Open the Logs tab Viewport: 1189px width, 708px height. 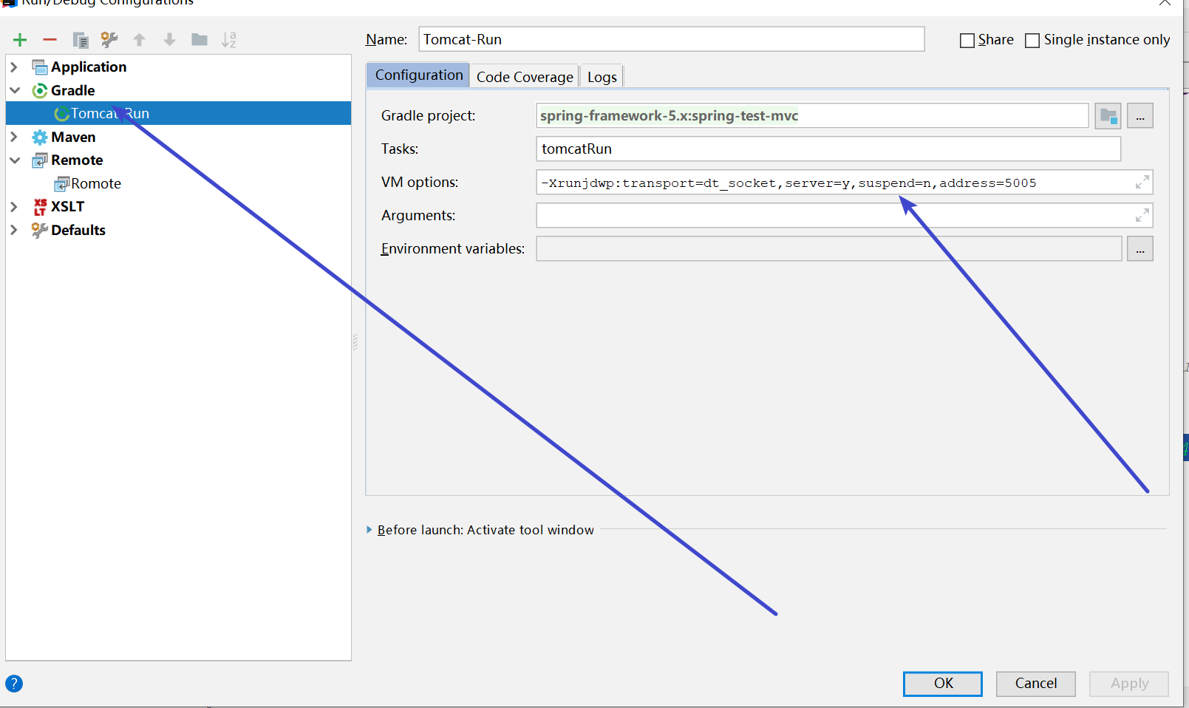pos(602,77)
